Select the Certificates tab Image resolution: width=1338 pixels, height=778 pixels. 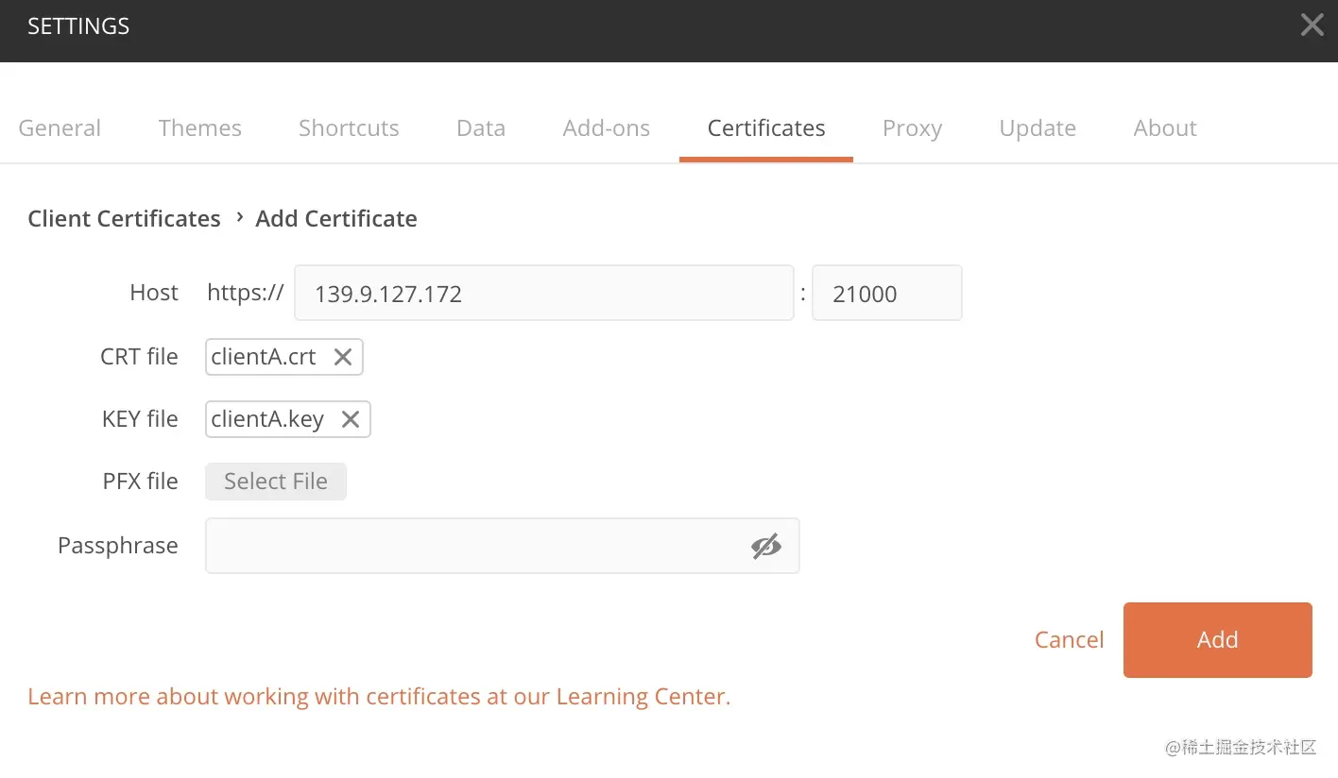click(x=766, y=127)
